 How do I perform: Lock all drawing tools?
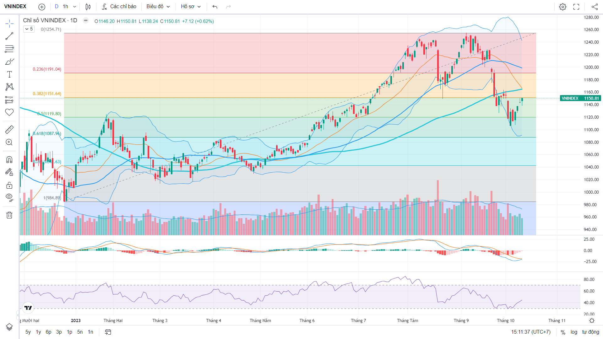click(9, 185)
